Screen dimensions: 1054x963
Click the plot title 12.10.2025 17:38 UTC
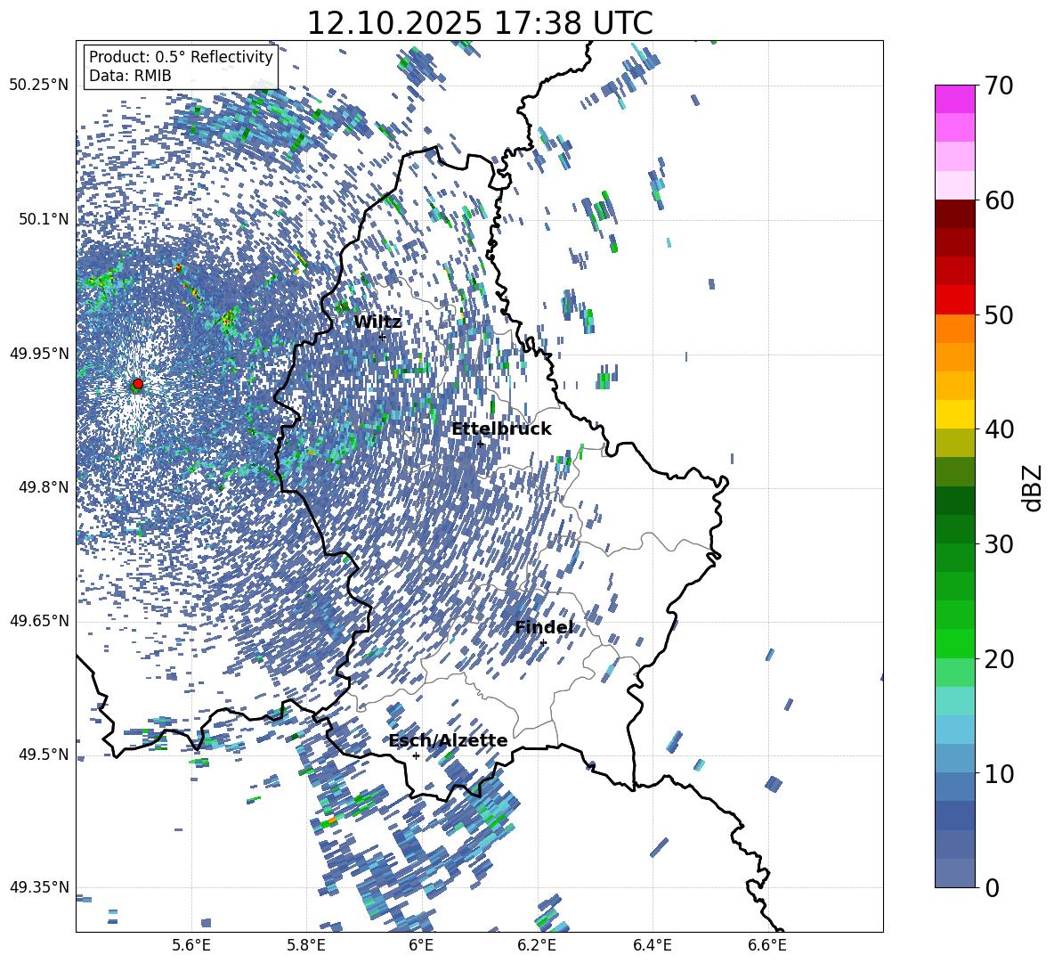pyautogui.click(x=480, y=23)
